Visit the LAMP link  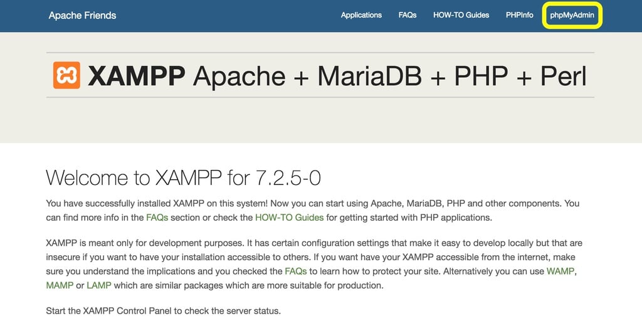99,285
